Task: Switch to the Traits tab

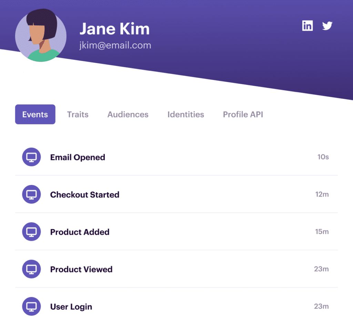Action: click(x=78, y=114)
